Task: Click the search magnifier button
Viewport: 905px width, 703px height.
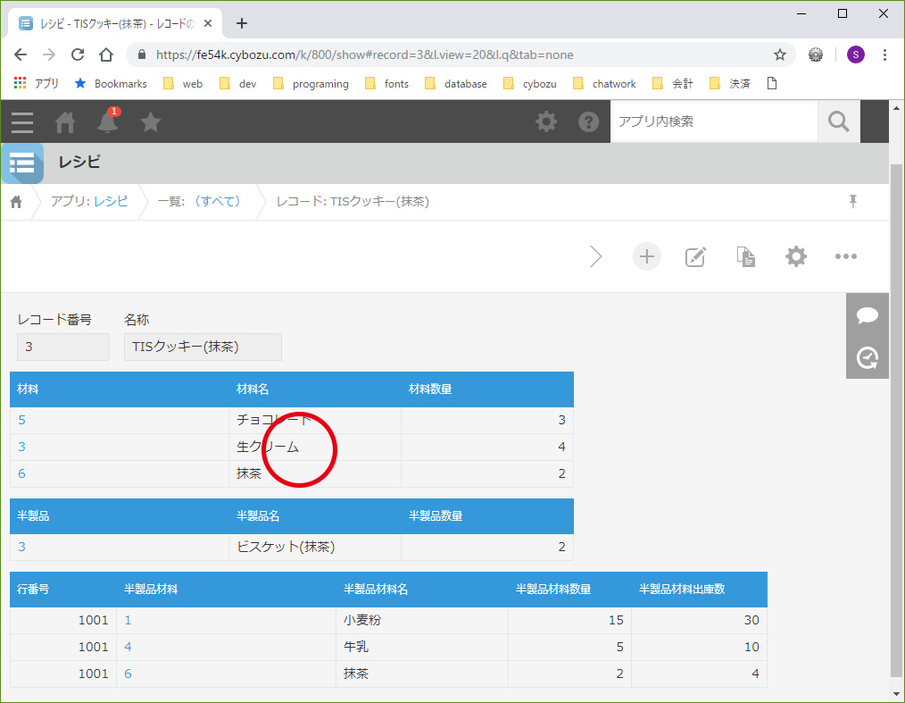Action: [x=839, y=121]
